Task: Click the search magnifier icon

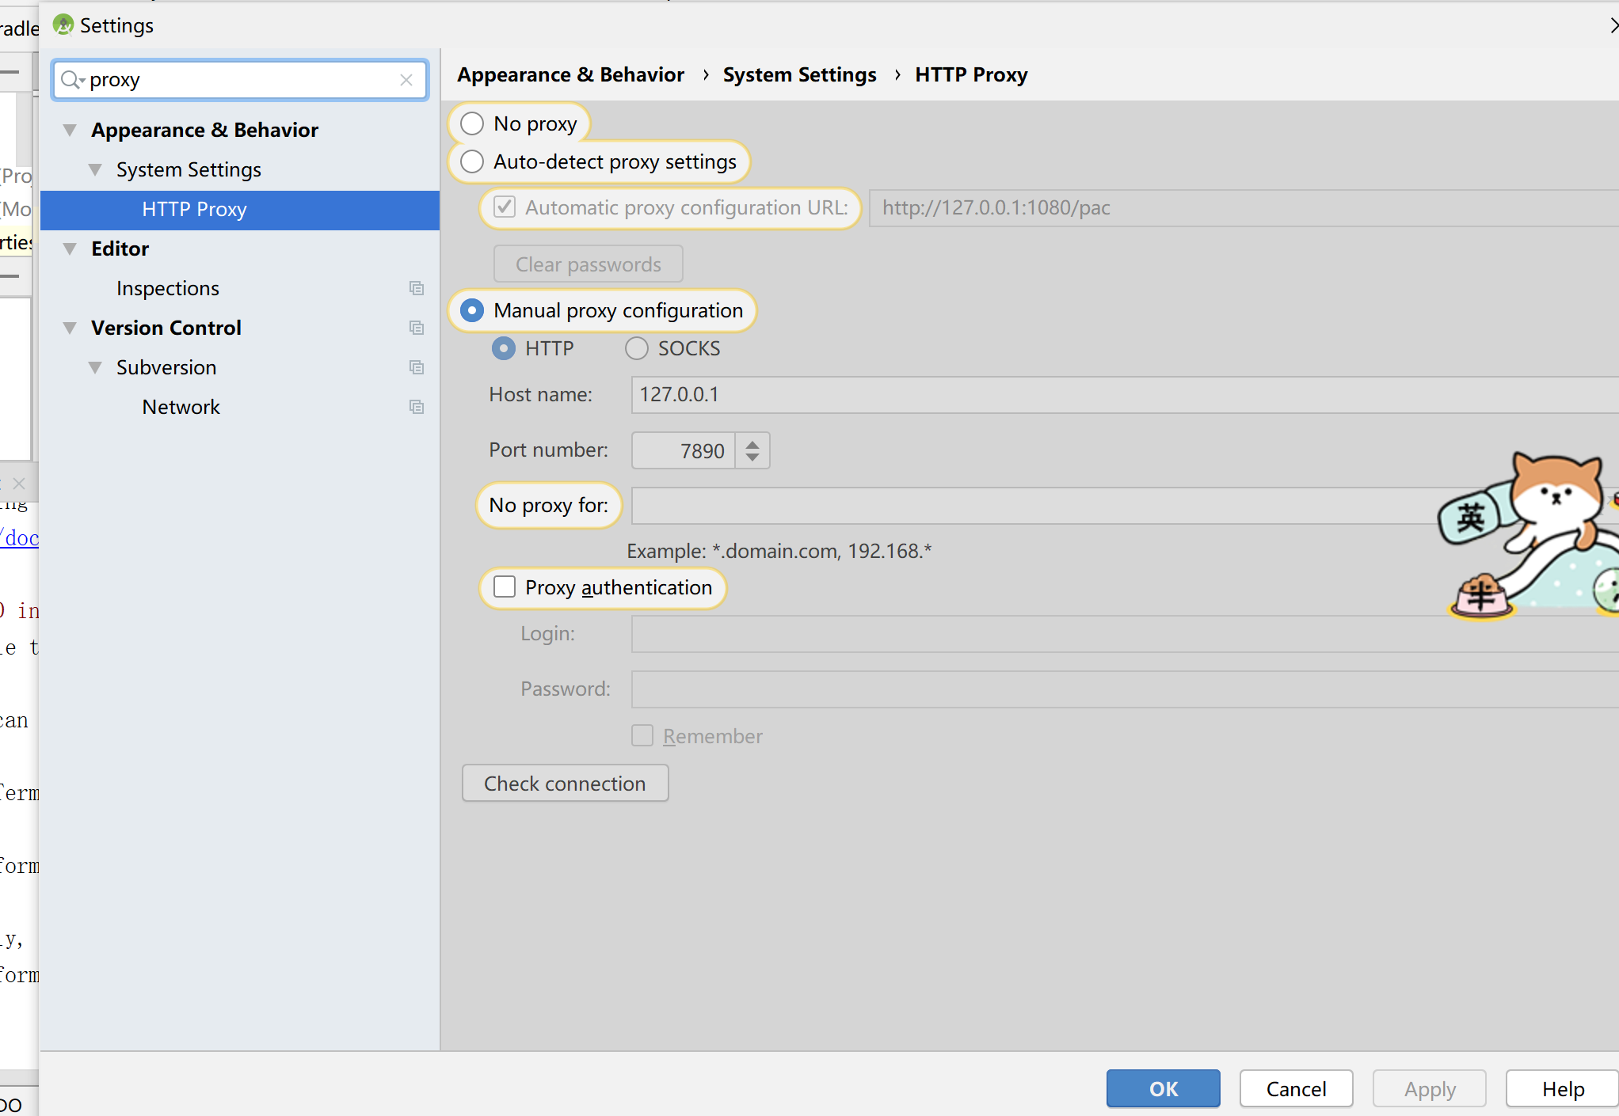Action: [x=70, y=80]
